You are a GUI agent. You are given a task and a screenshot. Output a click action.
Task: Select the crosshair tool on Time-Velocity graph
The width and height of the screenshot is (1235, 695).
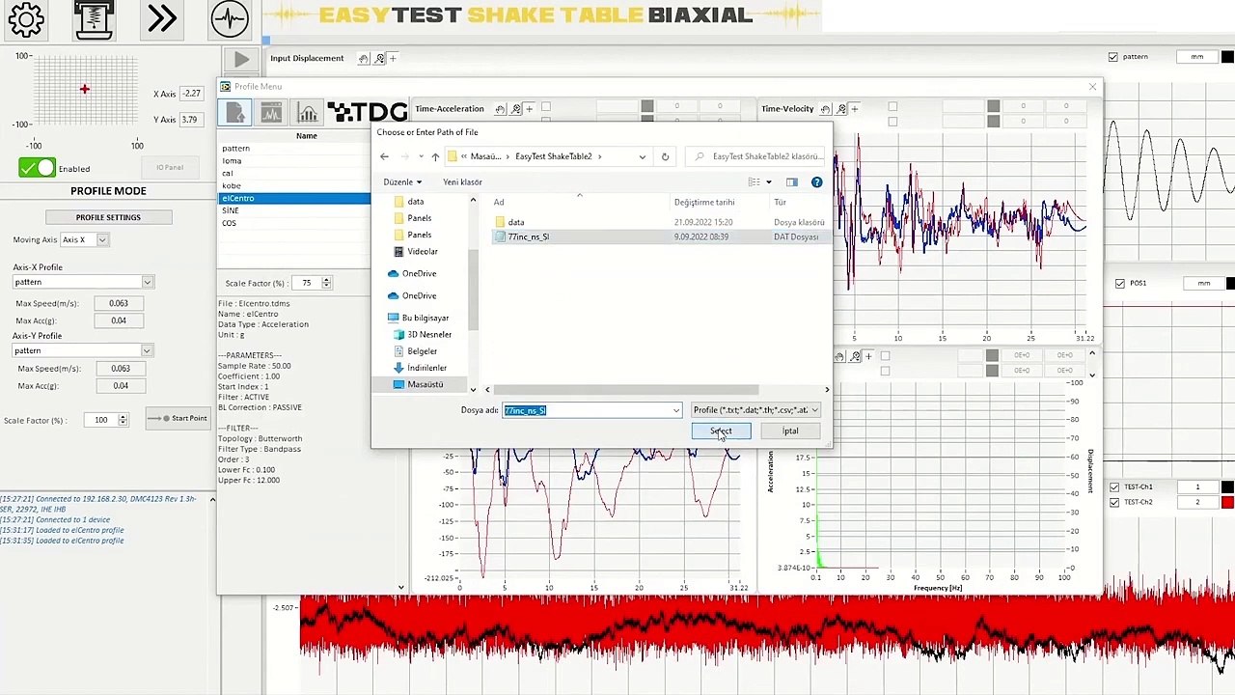(x=854, y=109)
